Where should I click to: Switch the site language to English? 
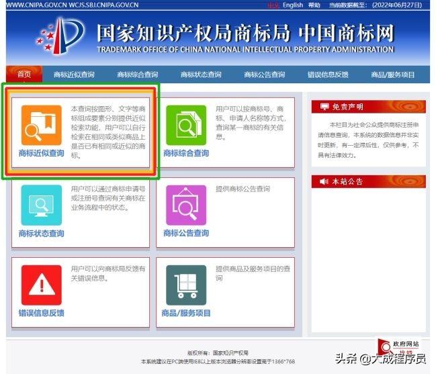pos(293,5)
